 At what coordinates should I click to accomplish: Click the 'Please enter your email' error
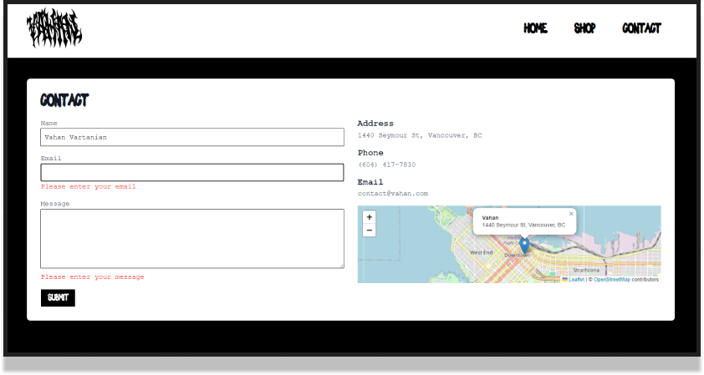(x=89, y=186)
